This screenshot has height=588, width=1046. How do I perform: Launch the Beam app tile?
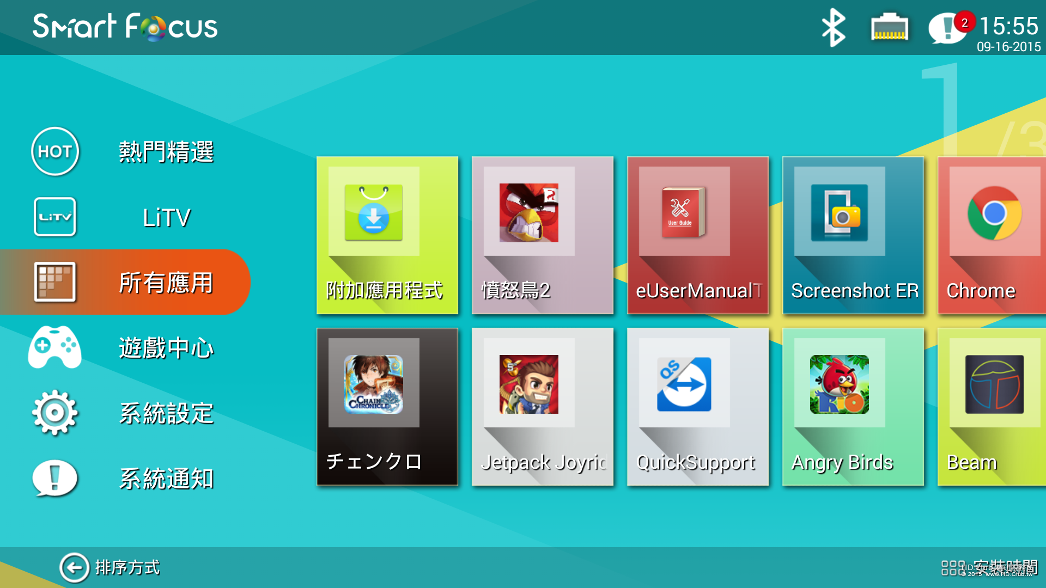(x=993, y=406)
